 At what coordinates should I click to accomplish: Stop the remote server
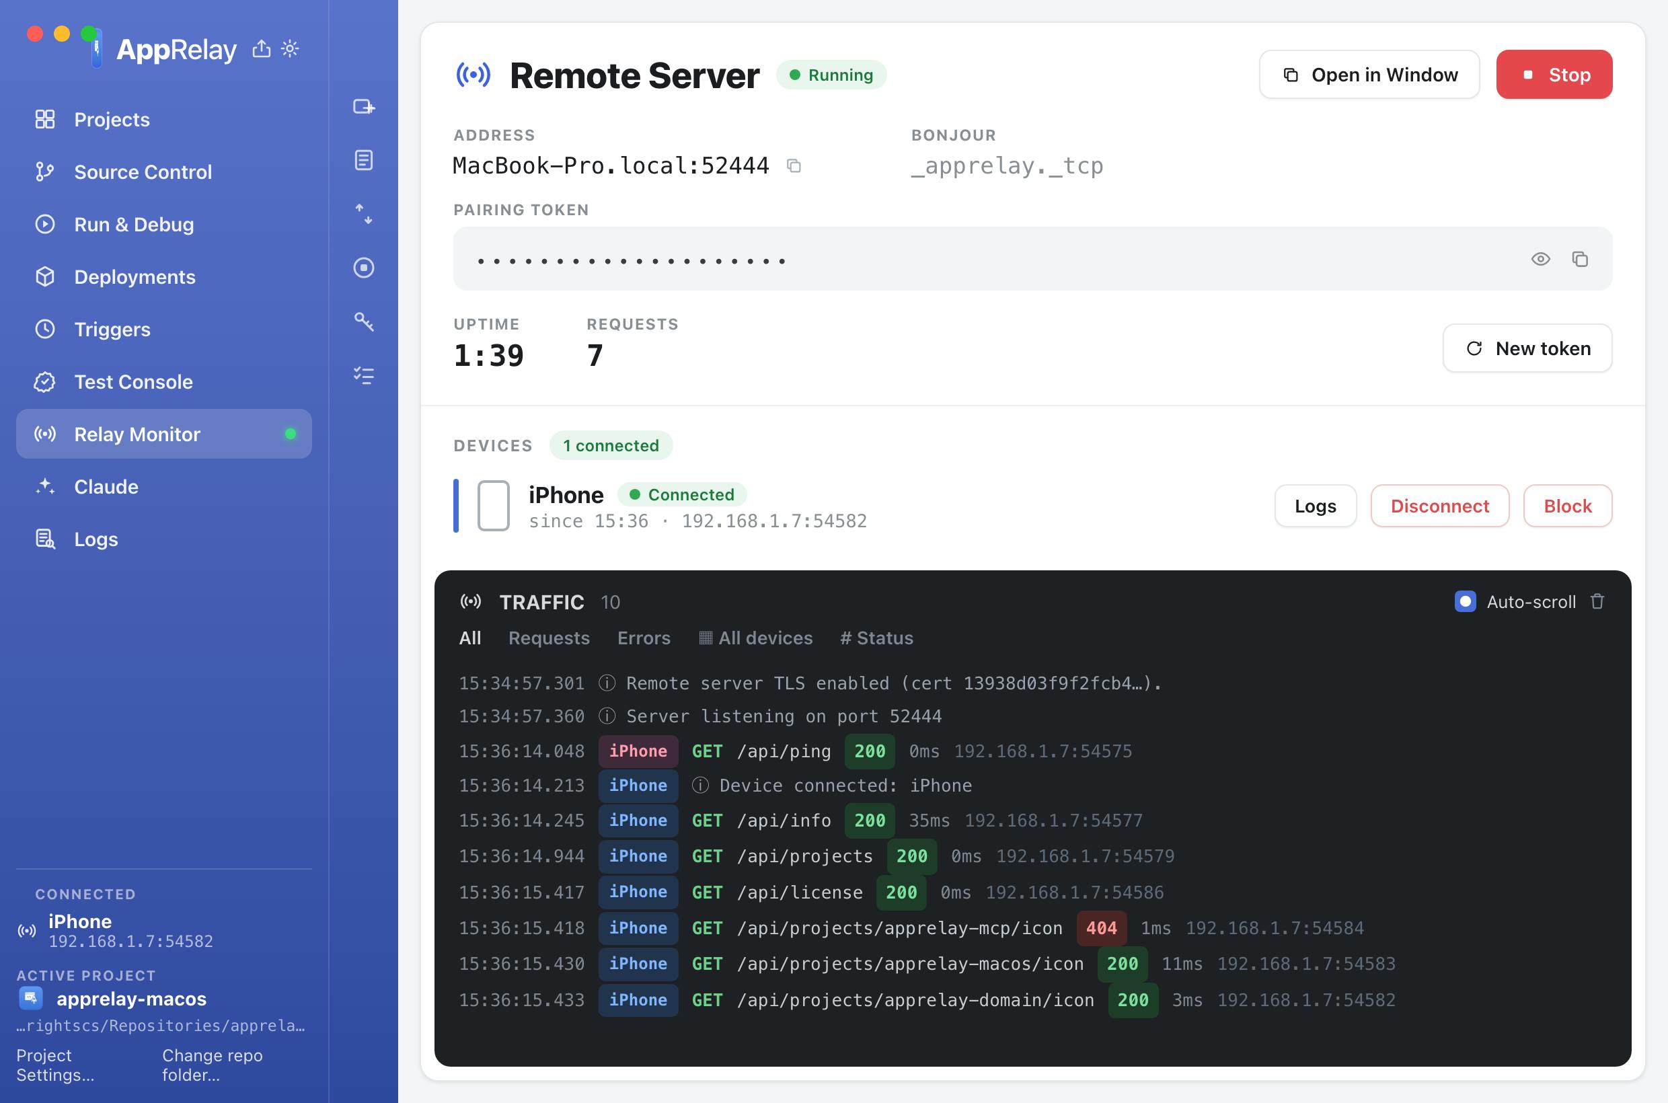point(1554,75)
